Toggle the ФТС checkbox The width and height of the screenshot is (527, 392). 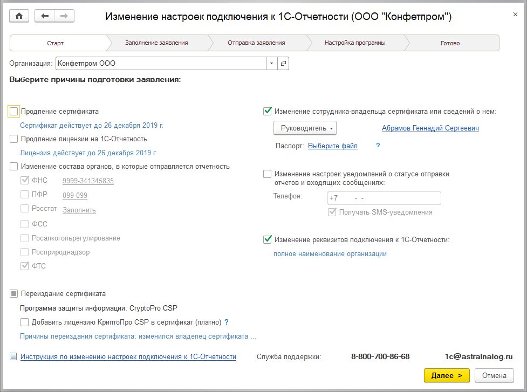pyautogui.click(x=24, y=266)
